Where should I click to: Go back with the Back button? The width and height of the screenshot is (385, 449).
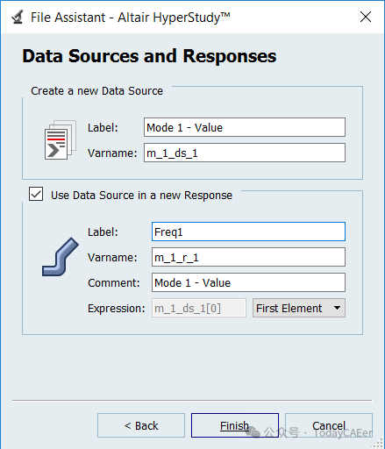click(x=141, y=425)
